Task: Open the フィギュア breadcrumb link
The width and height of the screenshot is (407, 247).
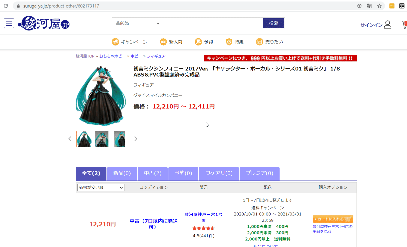Action: tap(156, 56)
